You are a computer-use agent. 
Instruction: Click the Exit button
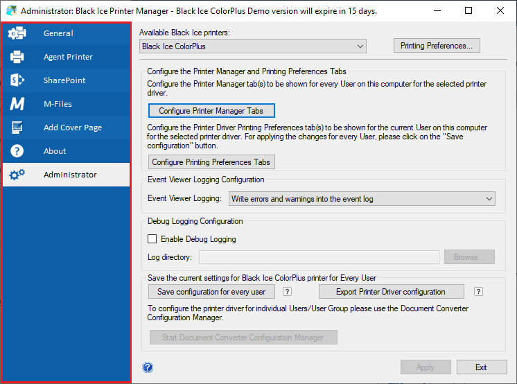pos(482,367)
